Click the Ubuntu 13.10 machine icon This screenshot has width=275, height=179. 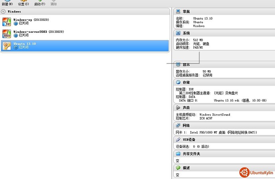(x=7, y=46)
